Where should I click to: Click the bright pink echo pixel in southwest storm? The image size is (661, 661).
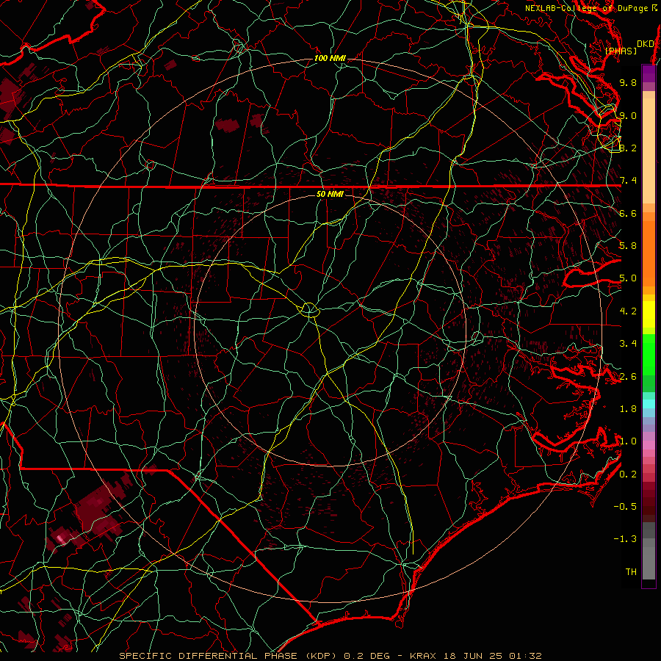(60, 538)
